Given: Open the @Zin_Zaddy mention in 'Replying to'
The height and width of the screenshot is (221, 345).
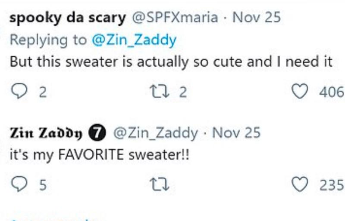Looking at the screenshot, I should (x=134, y=40).
